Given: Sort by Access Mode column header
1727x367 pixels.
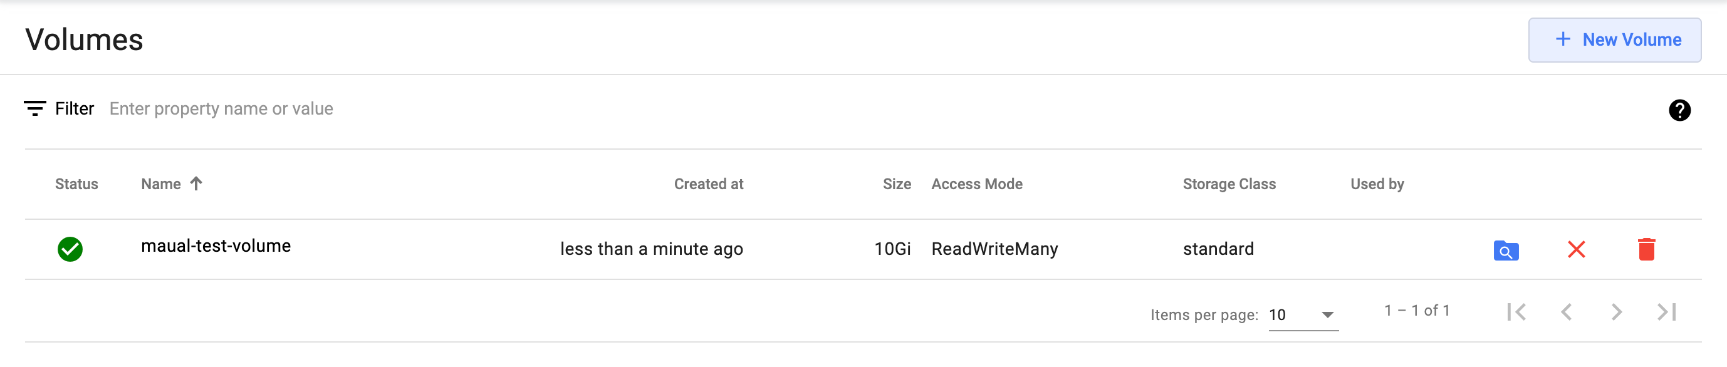Looking at the screenshot, I should pos(976,184).
